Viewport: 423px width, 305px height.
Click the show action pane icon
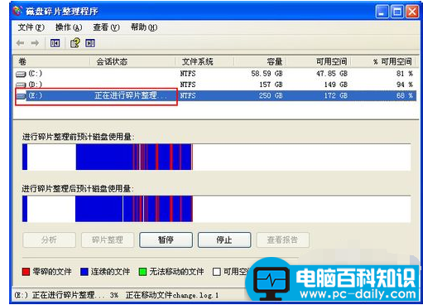pos(90,43)
